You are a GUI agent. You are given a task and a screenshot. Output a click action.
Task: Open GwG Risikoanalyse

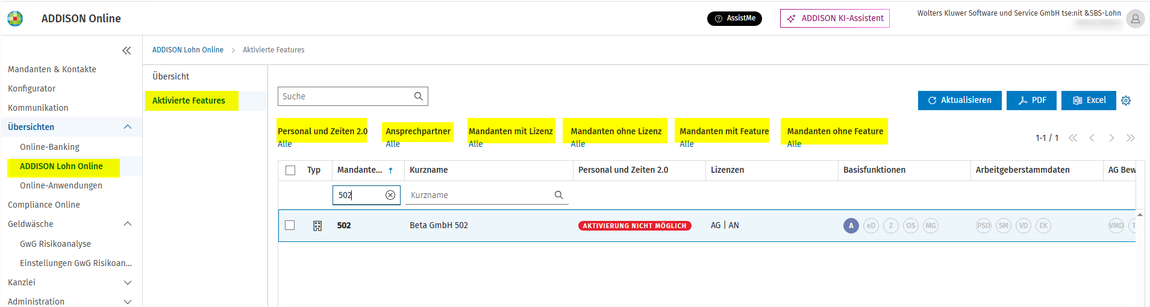point(55,244)
